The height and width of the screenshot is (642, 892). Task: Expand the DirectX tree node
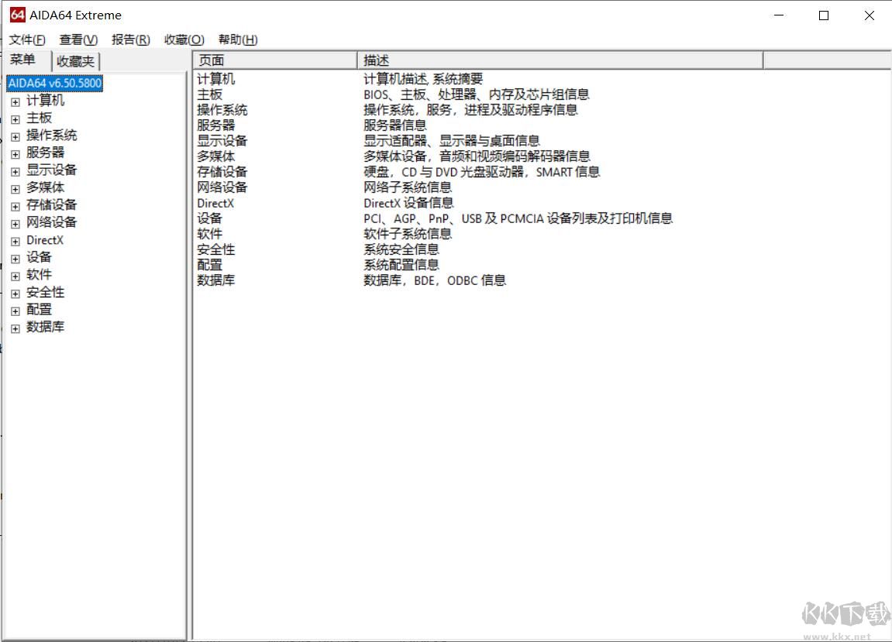click(15, 242)
